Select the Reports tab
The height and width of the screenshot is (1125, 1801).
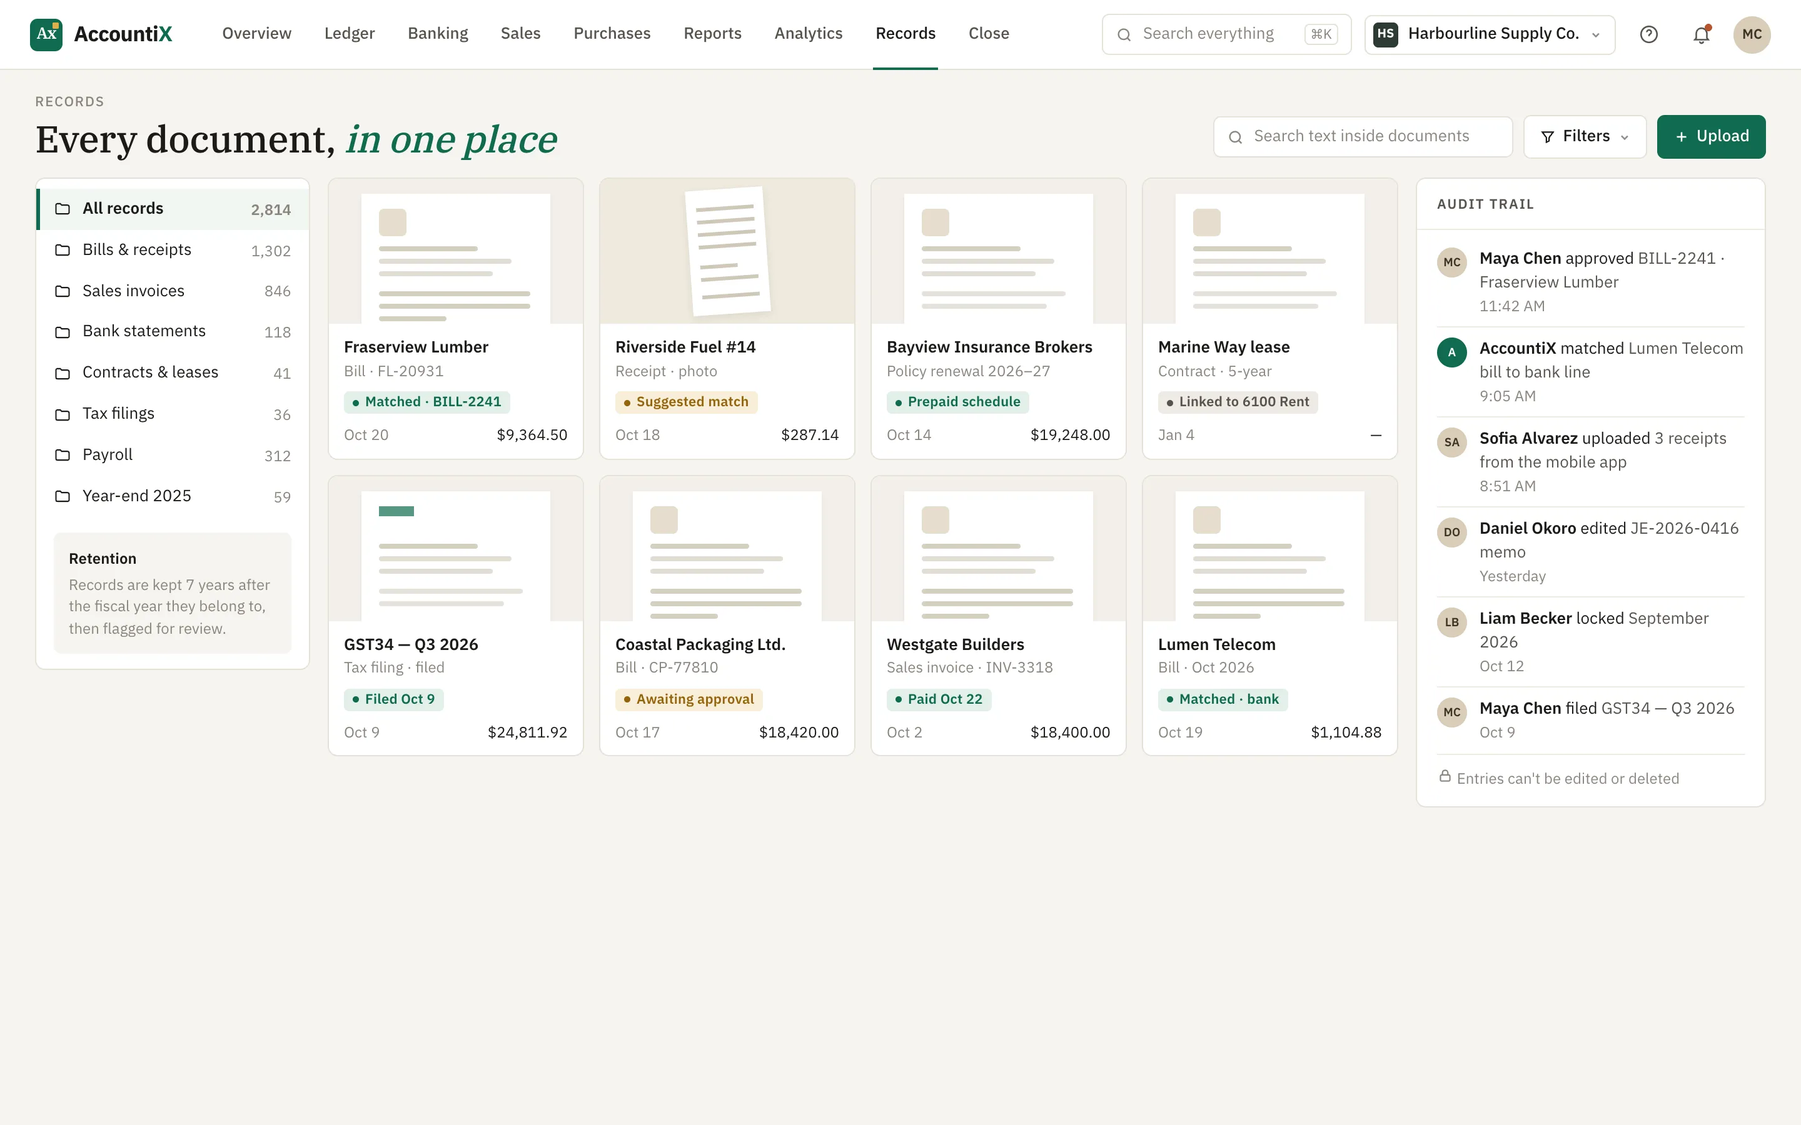click(x=712, y=34)
